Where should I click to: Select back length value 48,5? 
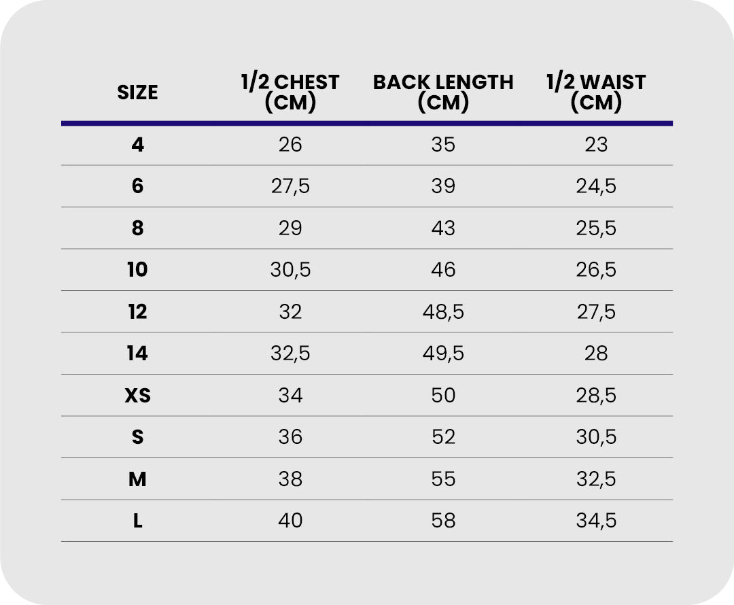(x=443, y=312)
